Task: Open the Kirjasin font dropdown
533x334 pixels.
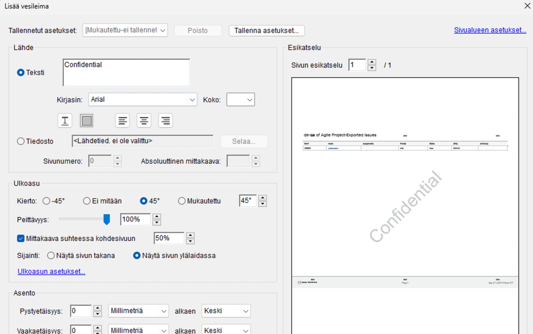Action: coord(143,100)
